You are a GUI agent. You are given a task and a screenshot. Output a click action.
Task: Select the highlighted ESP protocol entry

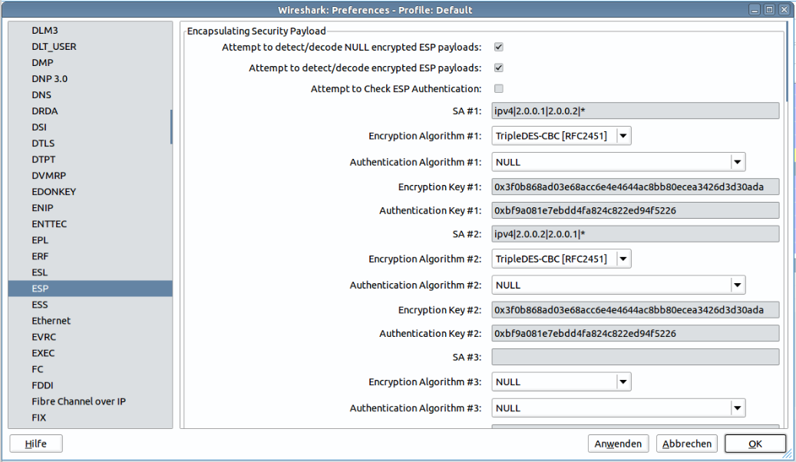click(90, 289)
